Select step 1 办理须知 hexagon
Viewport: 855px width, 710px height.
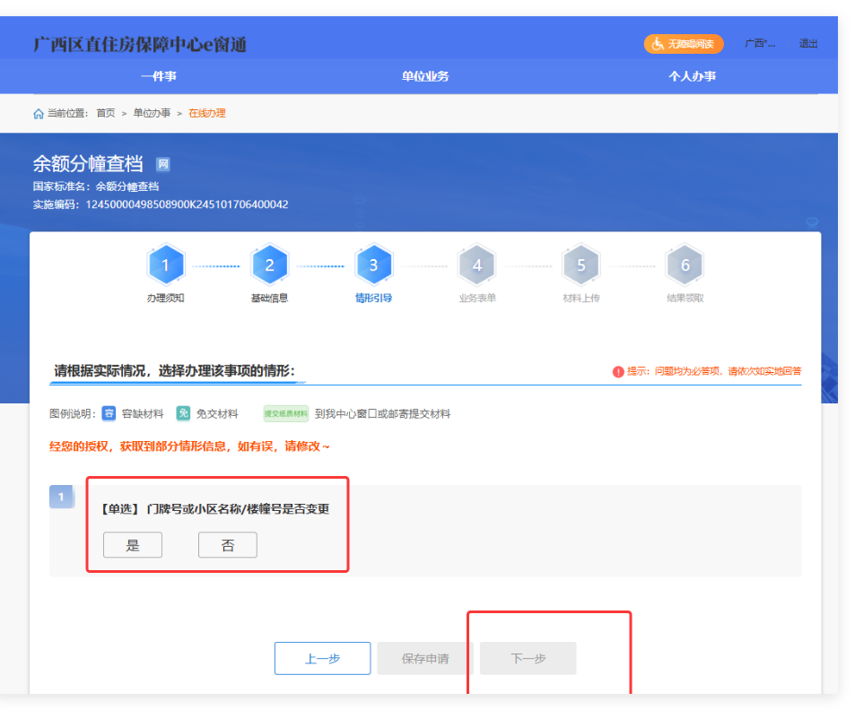[165, 265]
